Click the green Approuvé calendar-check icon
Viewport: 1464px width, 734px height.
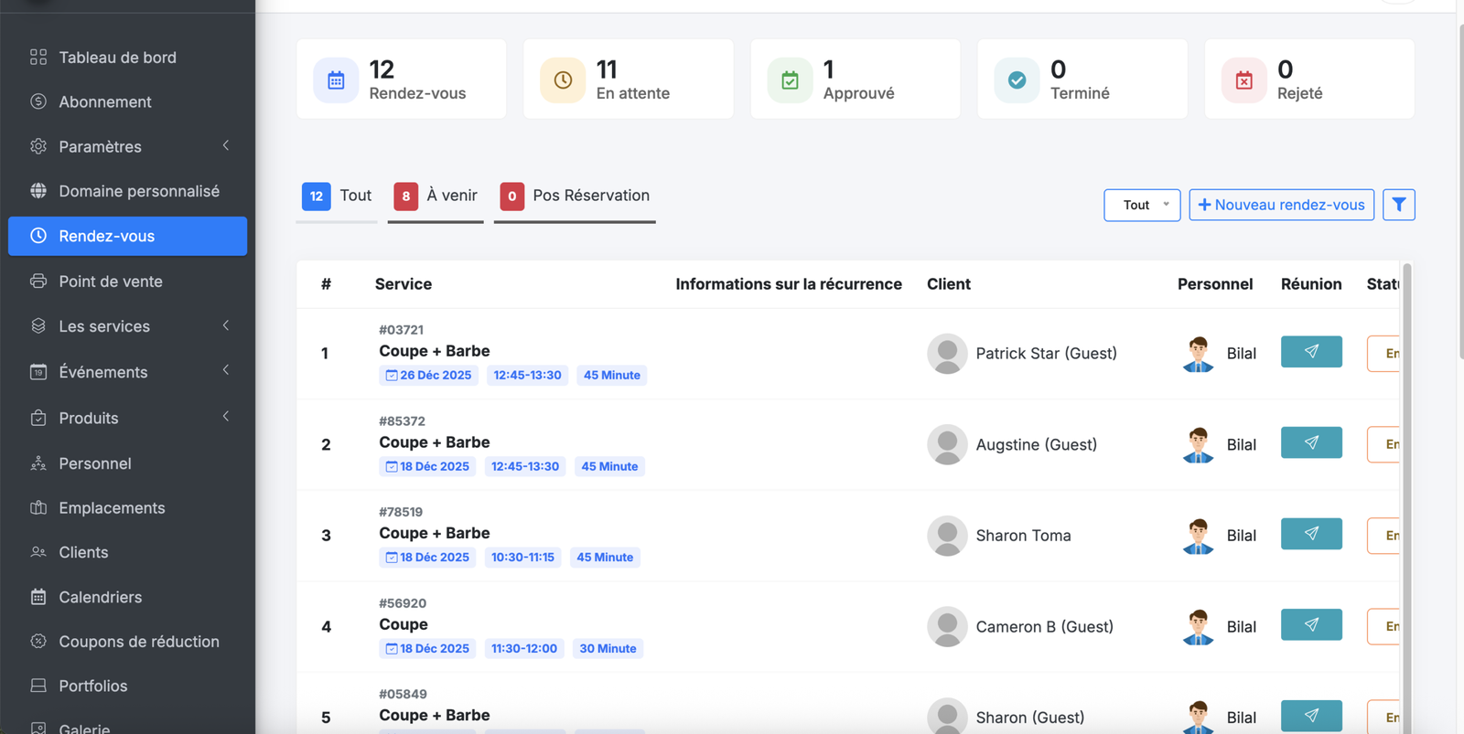790,80
